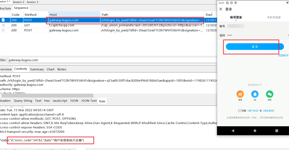Click the error_code 34182 JSON response text
289x150 pixels.
(x=42, y=140)
